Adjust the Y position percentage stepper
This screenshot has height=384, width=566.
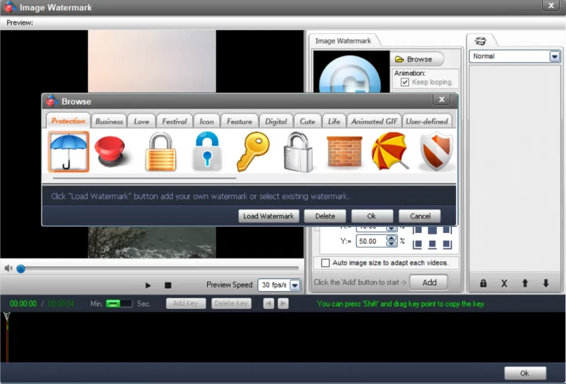click(x=391, y=241)
